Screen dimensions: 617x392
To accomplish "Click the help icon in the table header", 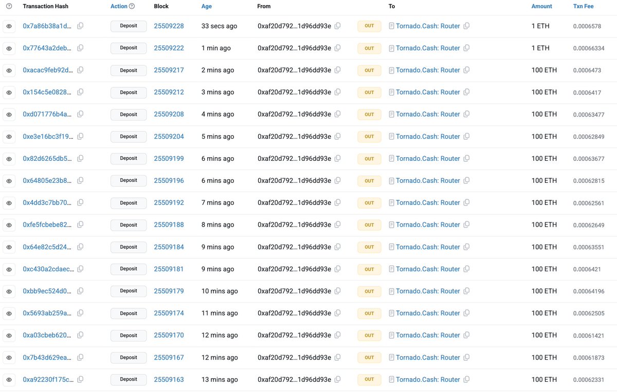I will 9,6.
